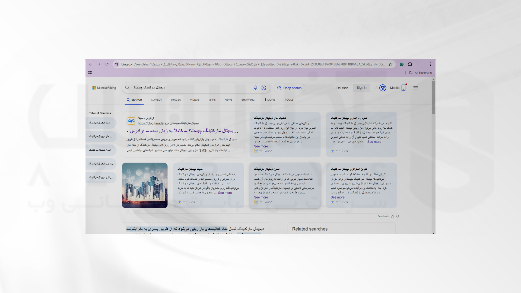The height and width of the screenshot is (293, 521).
Task: Click the thumbs down feedback icon
Action: tap(397, 216)
